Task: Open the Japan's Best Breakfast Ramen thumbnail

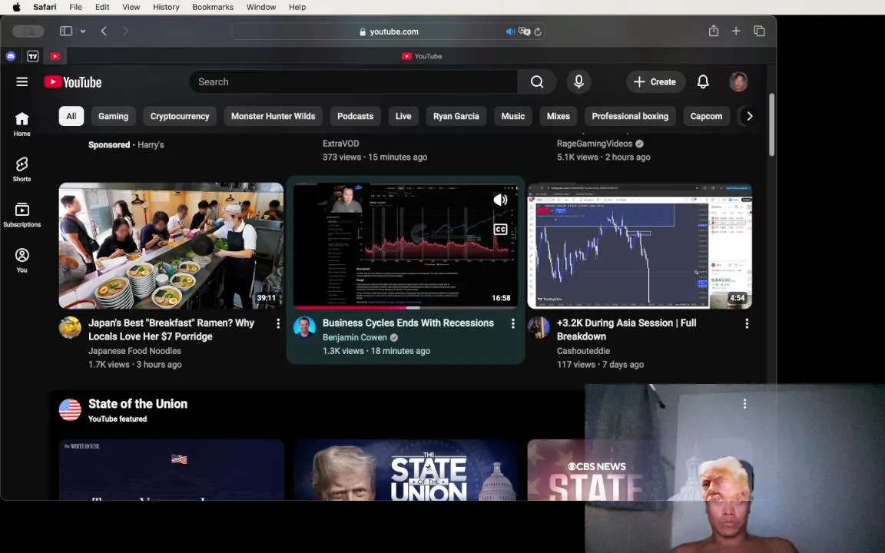Action: (x=171, y=246)
